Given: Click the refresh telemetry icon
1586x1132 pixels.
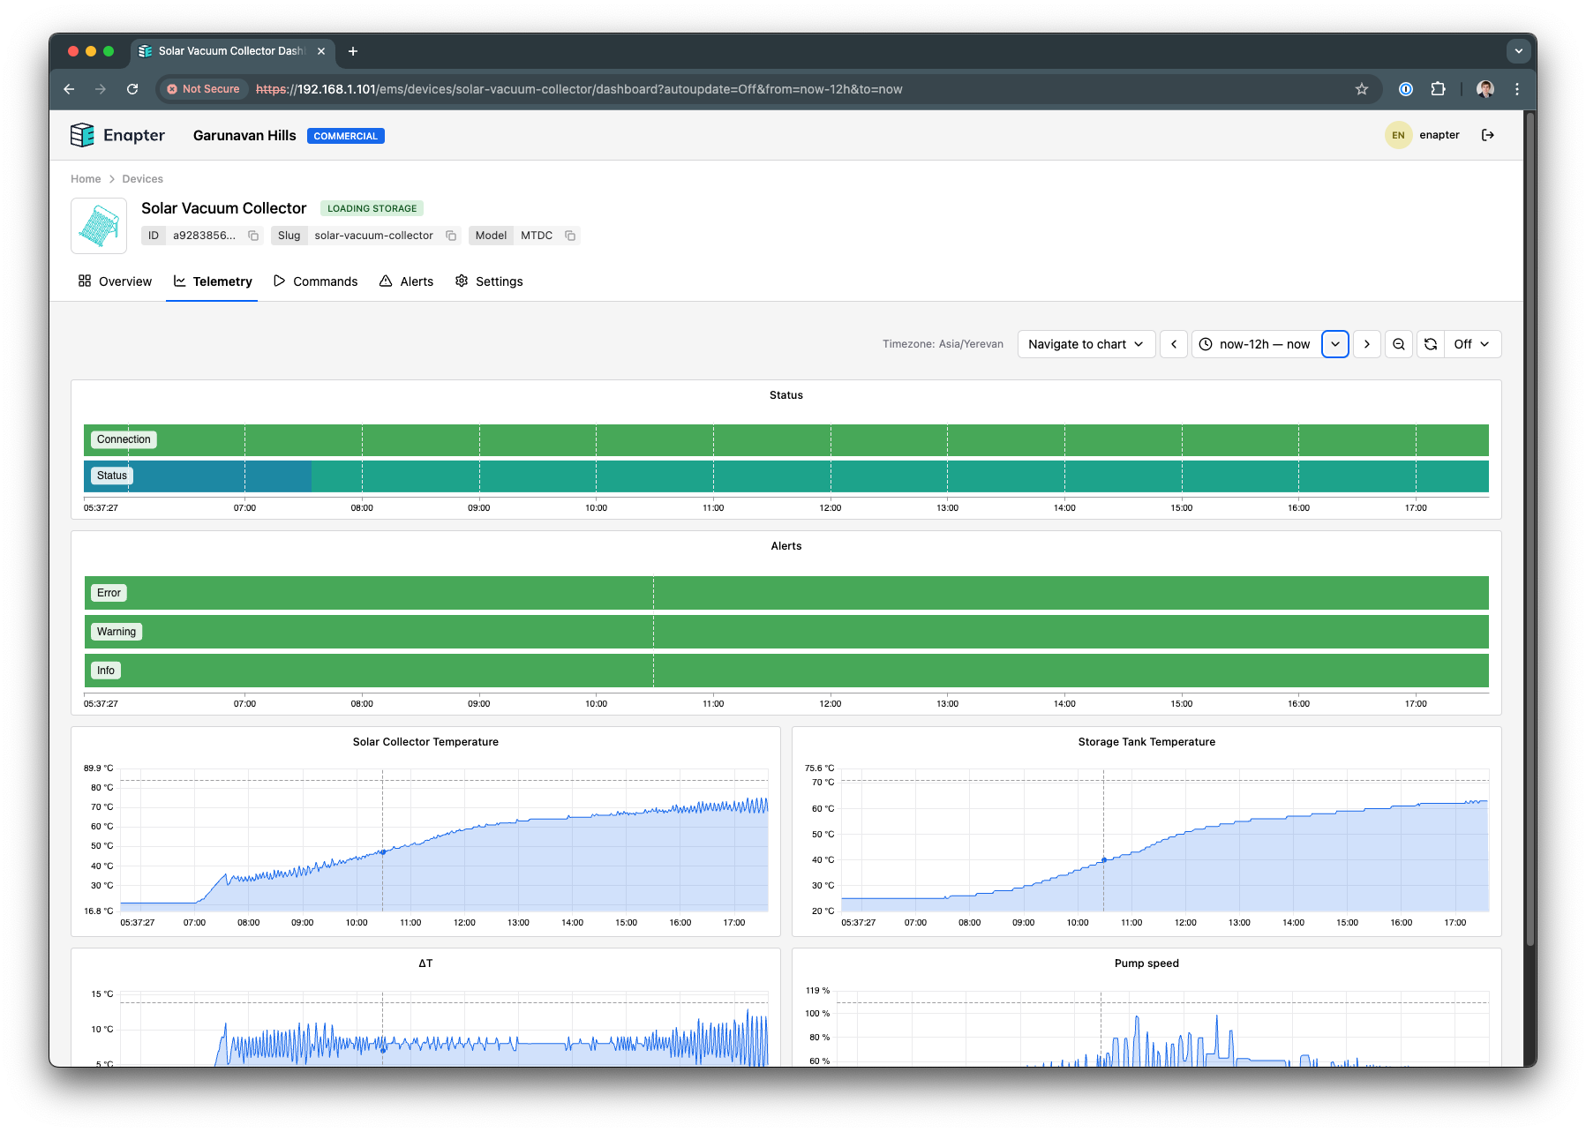Looking at the screenshot, I should 1431,344.
